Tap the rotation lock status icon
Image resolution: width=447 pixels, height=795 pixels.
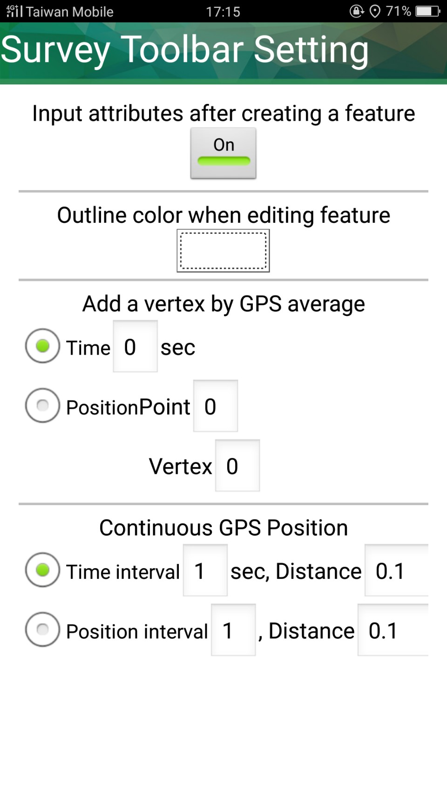pos(357,11)
